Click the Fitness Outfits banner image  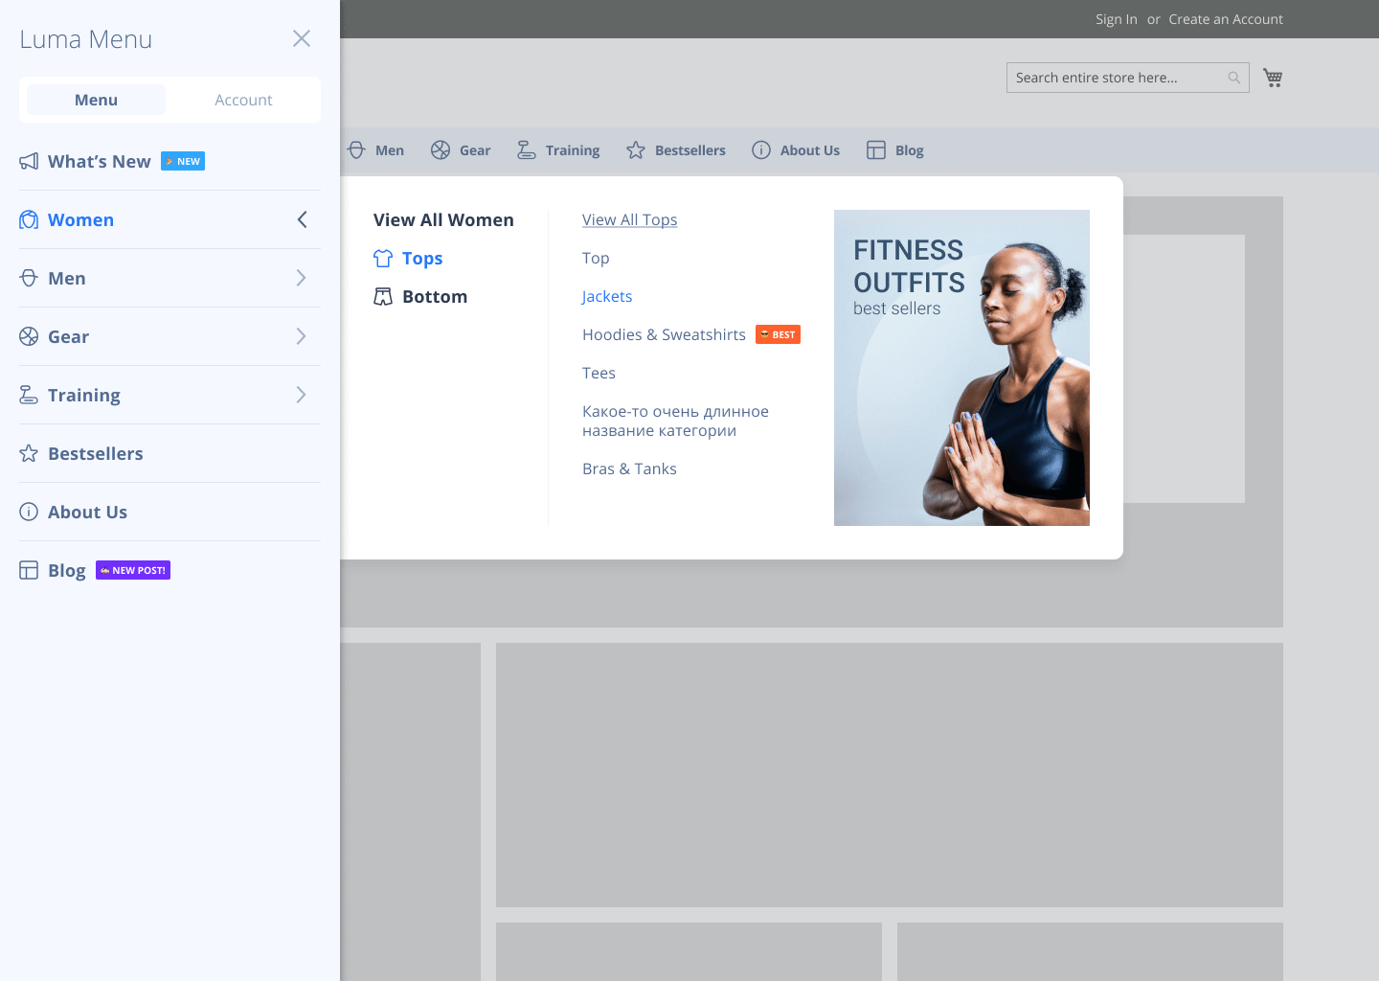click(x=961, y=368)
